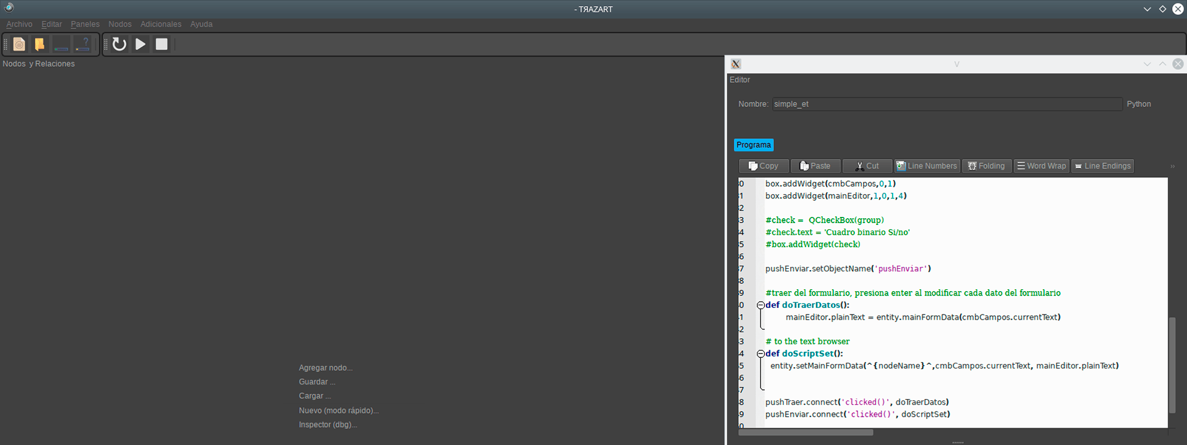Screen dimensions: 1187x445
Task: Click 'Agregar nodo...' link
Action: [x=325, y=368]
